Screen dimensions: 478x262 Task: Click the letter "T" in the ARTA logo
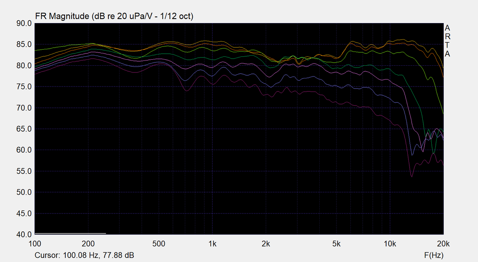447,45
